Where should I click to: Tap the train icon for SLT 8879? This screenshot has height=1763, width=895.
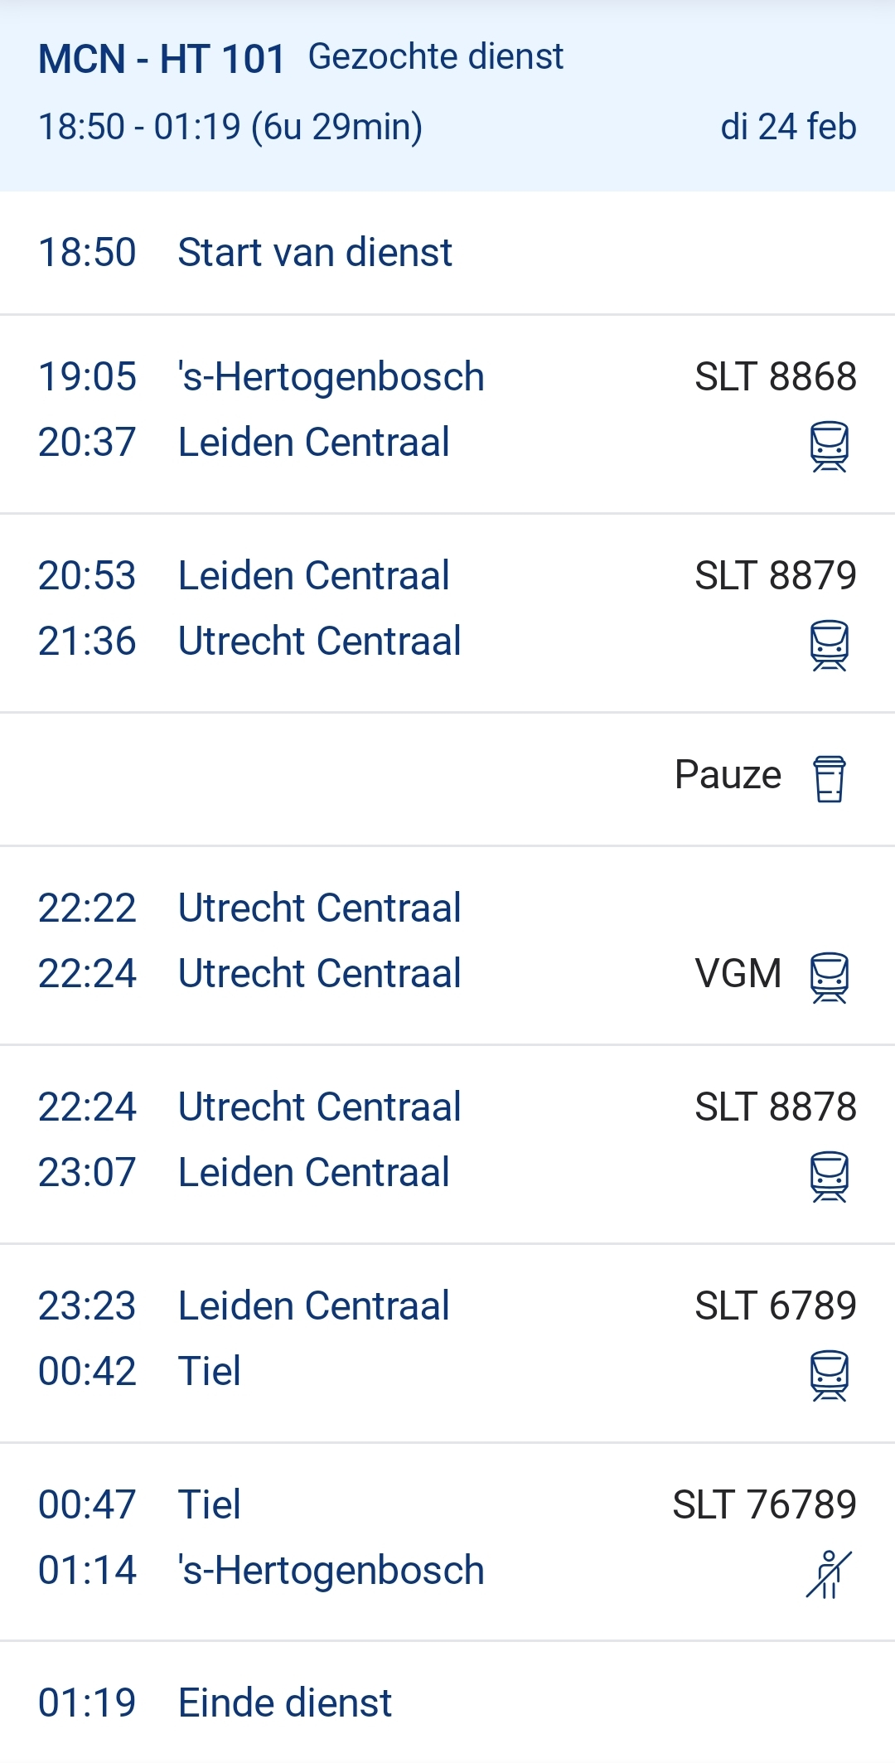pyautogui.click(x=829, y=646)
